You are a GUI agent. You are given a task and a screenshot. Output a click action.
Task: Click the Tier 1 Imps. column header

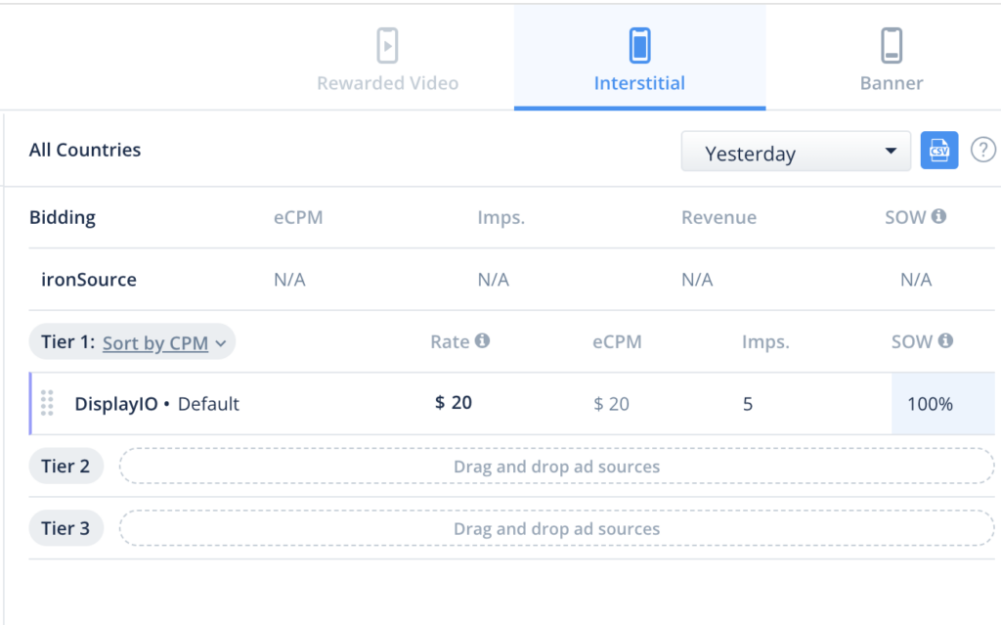coord(765,342)
